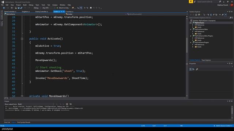Click the Navigate Backward toolbar icon

4,8
